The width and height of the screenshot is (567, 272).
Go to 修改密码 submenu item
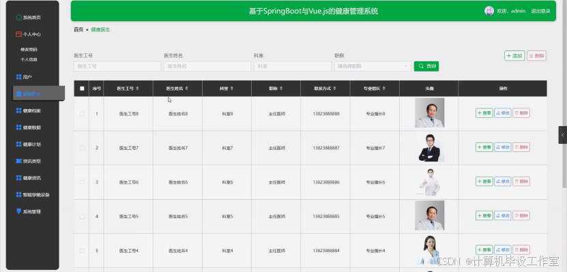(29, 50)
